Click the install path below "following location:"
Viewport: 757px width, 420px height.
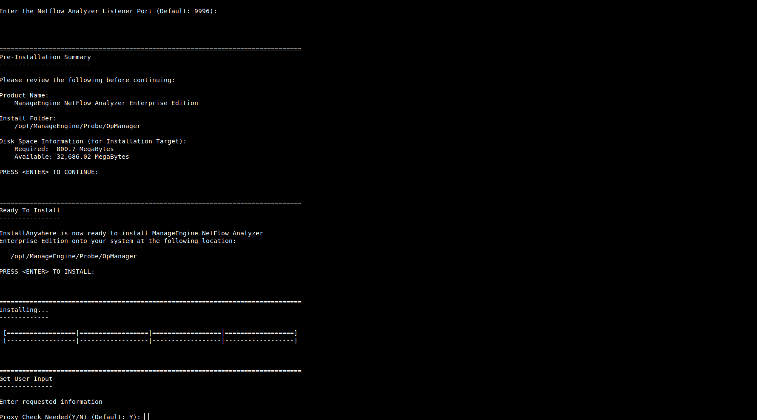(74, 256)
